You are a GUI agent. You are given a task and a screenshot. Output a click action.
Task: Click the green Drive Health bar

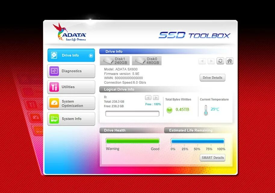pyautogui.click(x=133, y=141)
